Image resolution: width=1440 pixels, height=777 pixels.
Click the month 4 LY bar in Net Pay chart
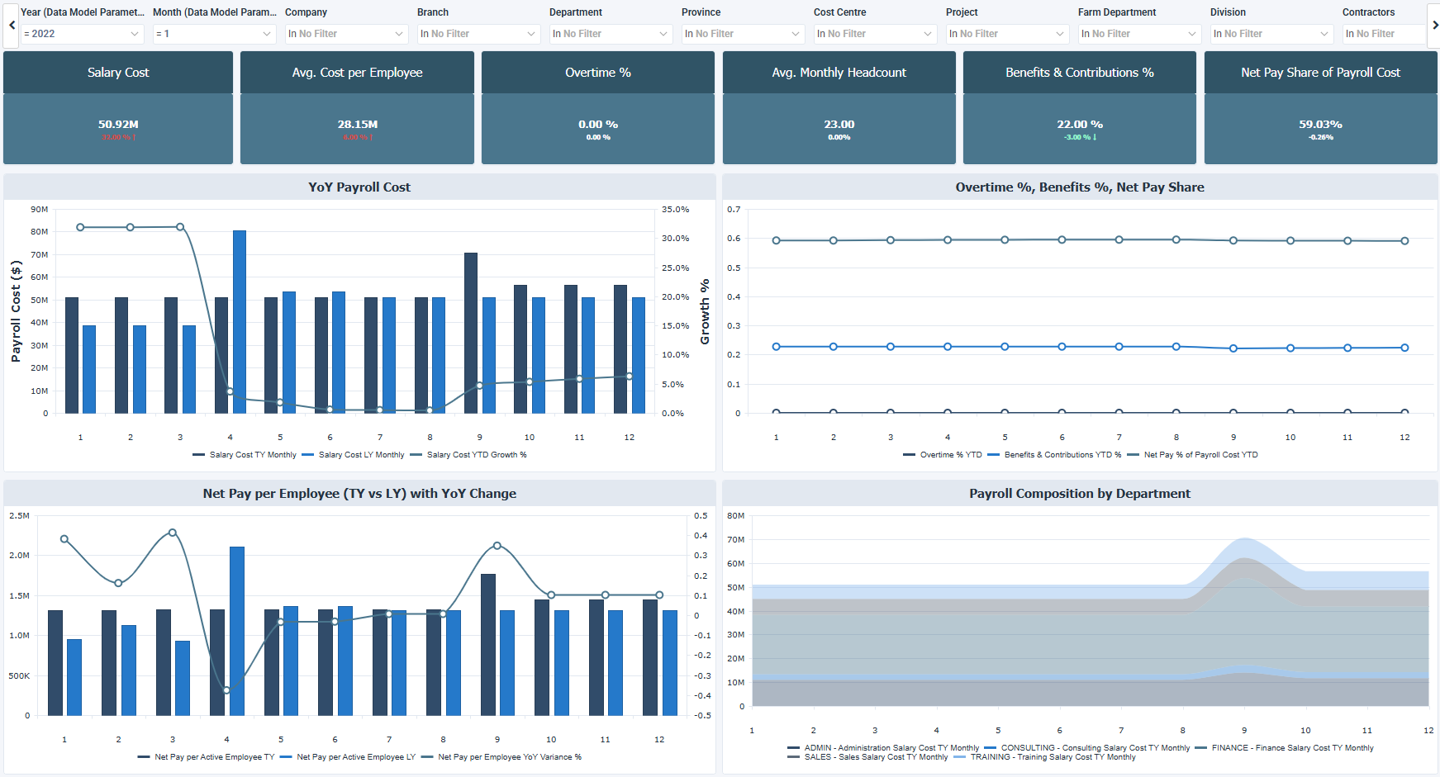coord(237,631)
